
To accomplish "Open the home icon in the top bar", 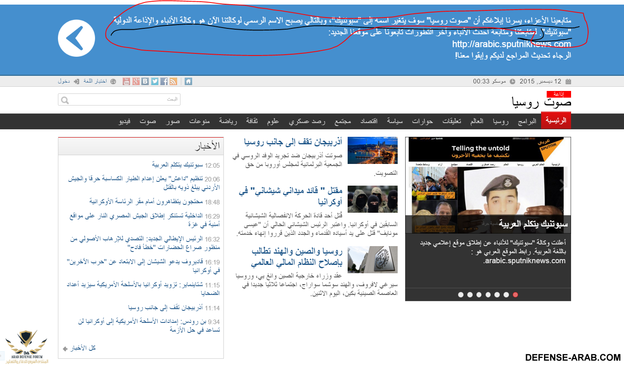I will 188,81.
